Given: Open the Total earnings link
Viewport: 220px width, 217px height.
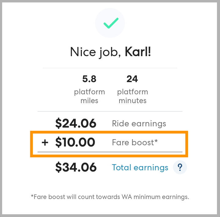Looking at the screenshot, I should [140, 167].
